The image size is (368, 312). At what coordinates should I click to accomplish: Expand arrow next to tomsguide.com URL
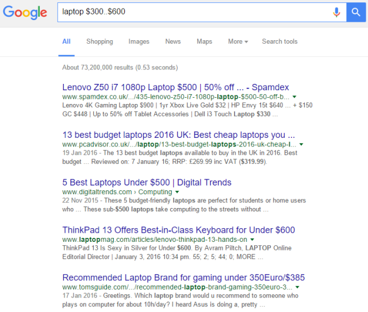[297, 287]
